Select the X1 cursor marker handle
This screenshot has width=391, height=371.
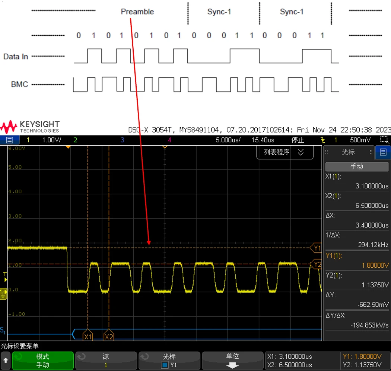tap(88, 336)
